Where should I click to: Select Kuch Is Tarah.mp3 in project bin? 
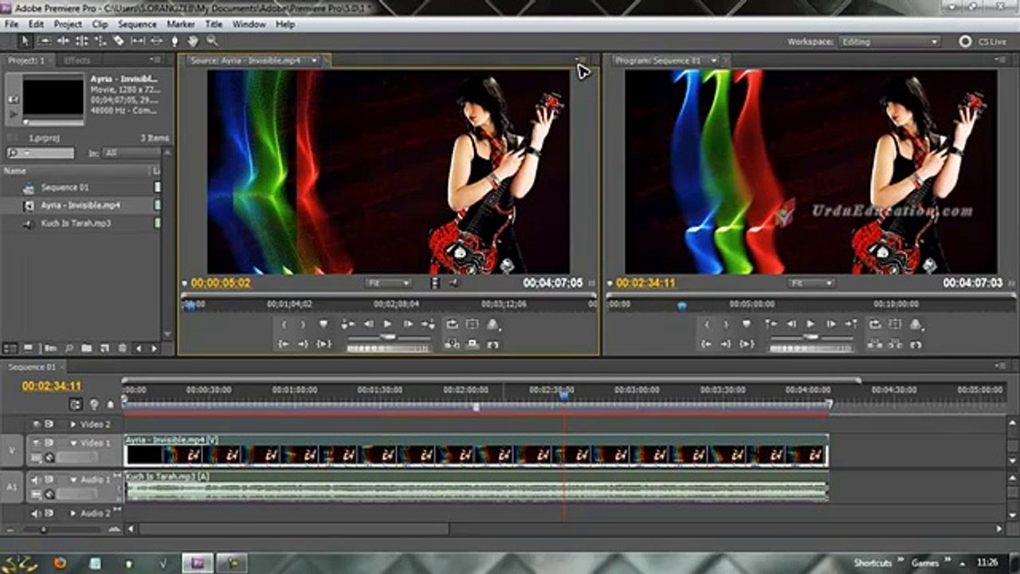(76, 223)
